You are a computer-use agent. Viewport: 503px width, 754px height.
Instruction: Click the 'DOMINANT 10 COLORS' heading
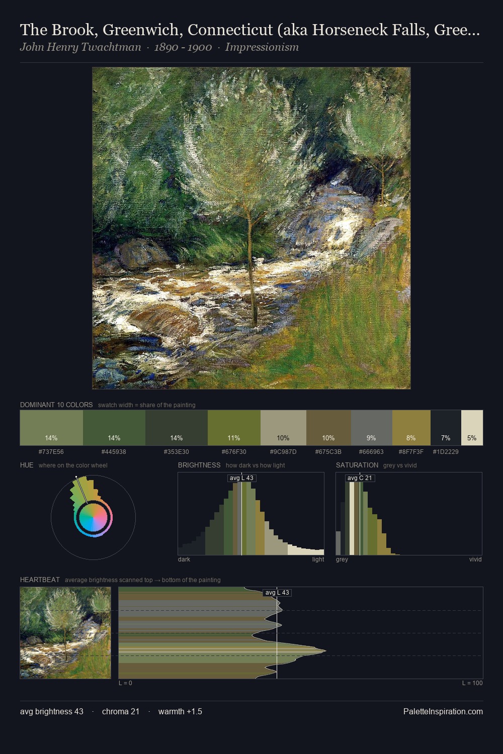tap(56, 405)
